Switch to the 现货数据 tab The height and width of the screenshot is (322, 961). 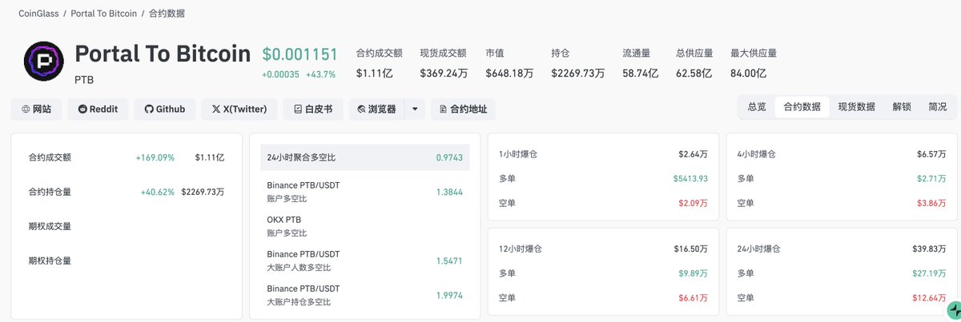[x=856, y=107]
